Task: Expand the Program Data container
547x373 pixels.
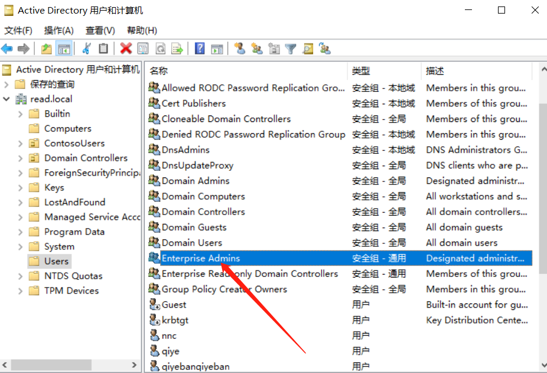Action: [x=20, y=232]
